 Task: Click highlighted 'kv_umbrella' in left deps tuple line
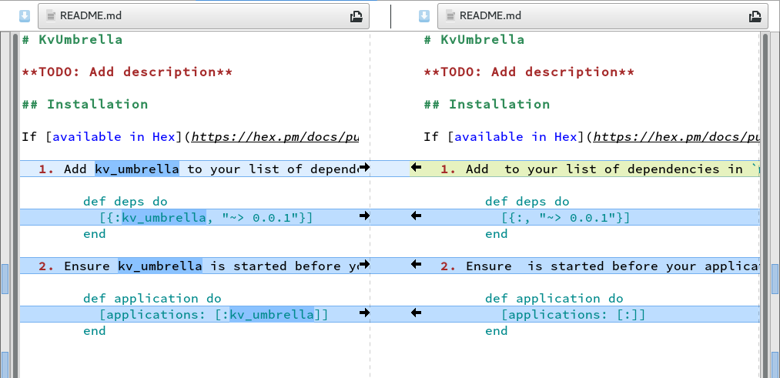tap(164, 217)
